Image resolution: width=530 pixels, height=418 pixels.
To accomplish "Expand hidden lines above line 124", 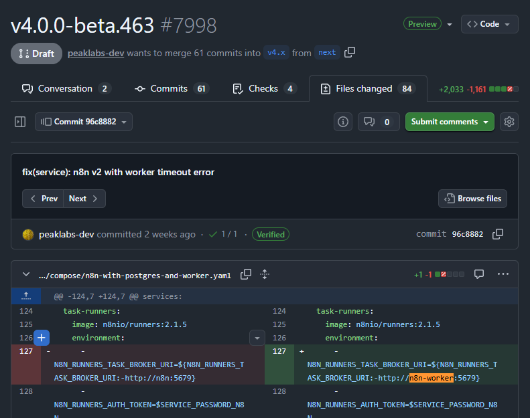I will [26, 296].
